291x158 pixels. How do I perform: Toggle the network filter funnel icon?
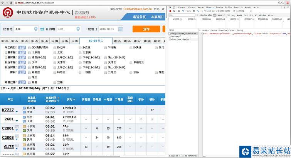click(183, 11)
